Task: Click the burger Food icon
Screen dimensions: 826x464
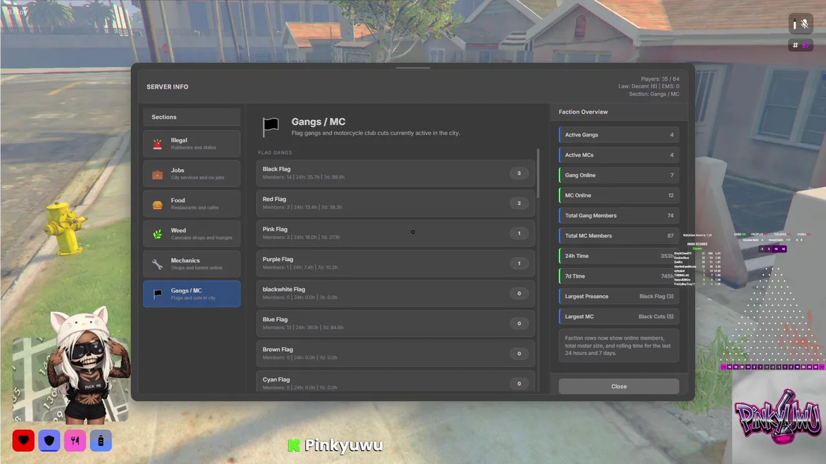Action: [x=157, y=204]
